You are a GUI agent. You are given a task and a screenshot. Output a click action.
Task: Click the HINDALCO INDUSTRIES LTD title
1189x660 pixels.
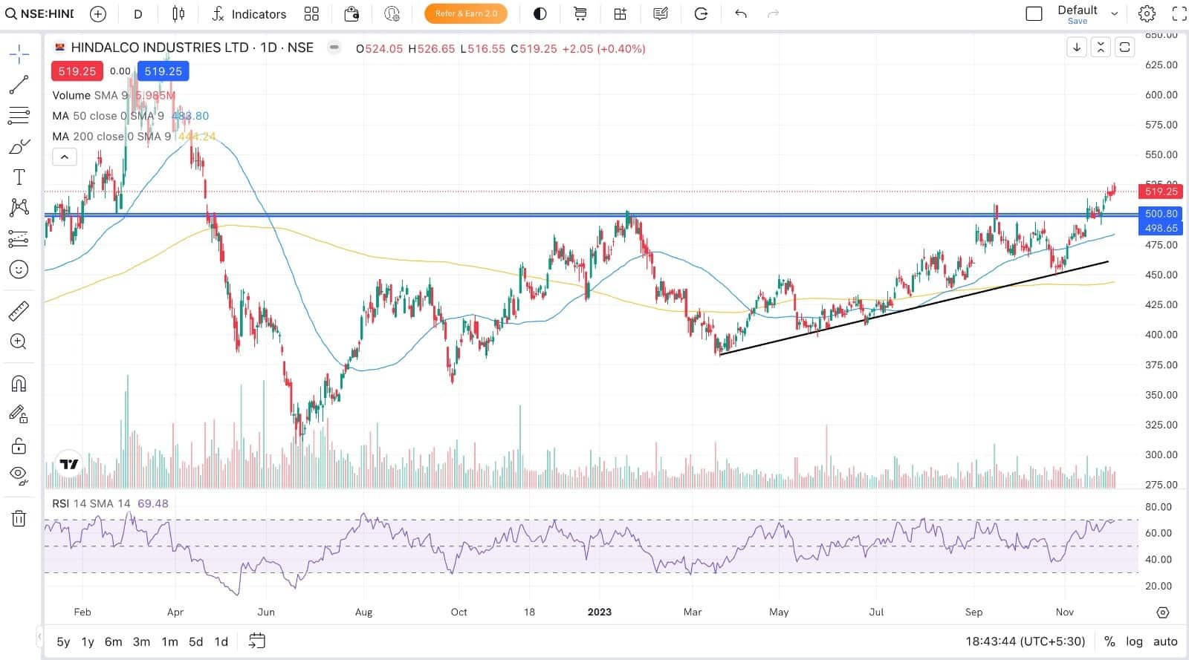point(160,48)
